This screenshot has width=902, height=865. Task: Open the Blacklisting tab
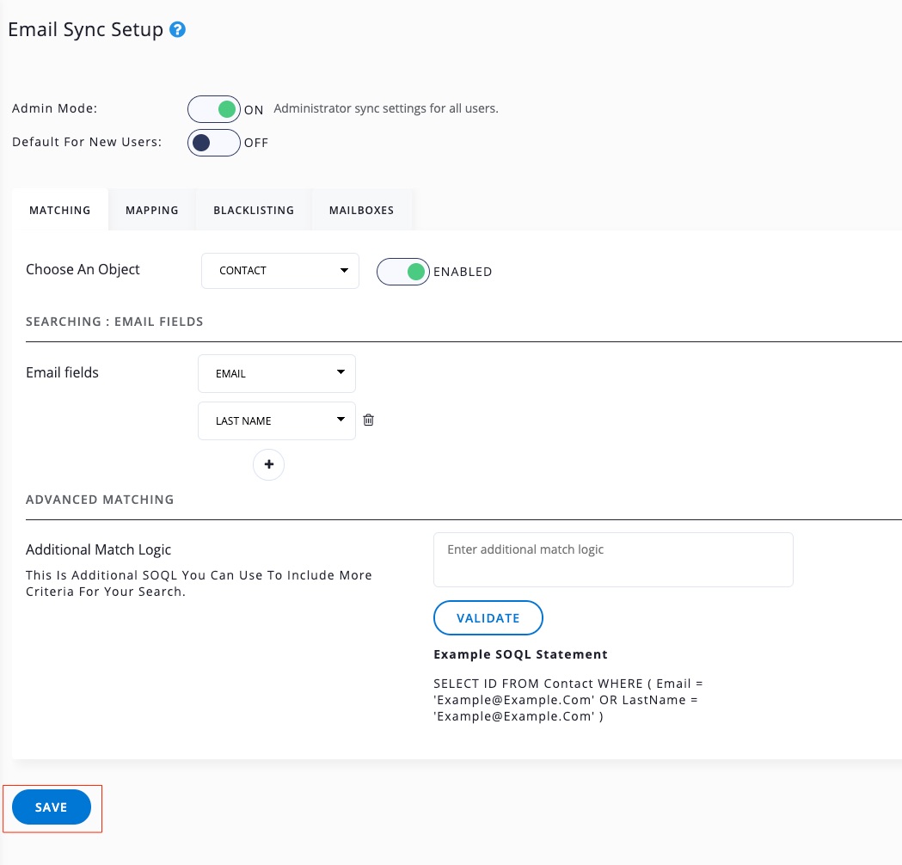(254, 210)
